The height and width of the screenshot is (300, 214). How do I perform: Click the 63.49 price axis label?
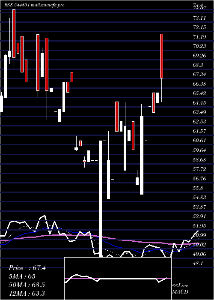pyautogui.click(x=199, y=112)
